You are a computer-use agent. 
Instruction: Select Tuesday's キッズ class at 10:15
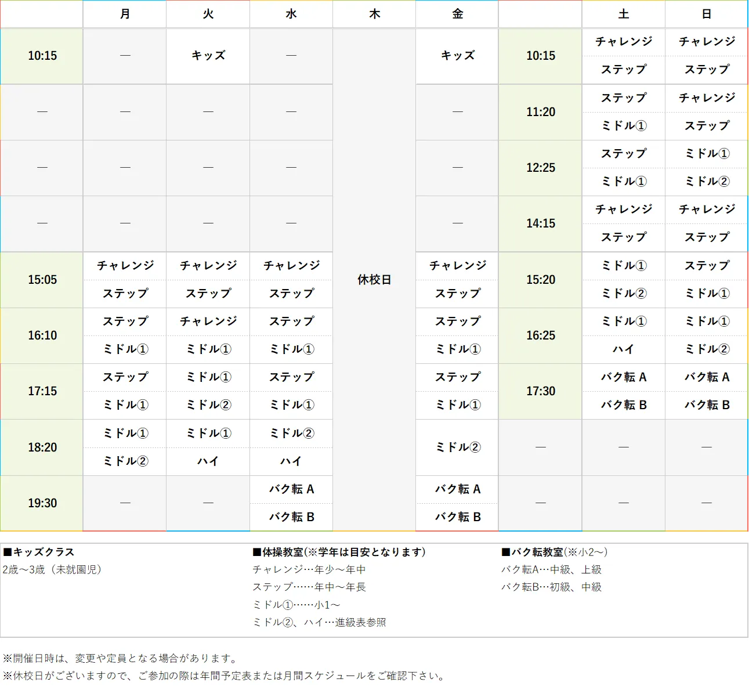coord(208,56)
